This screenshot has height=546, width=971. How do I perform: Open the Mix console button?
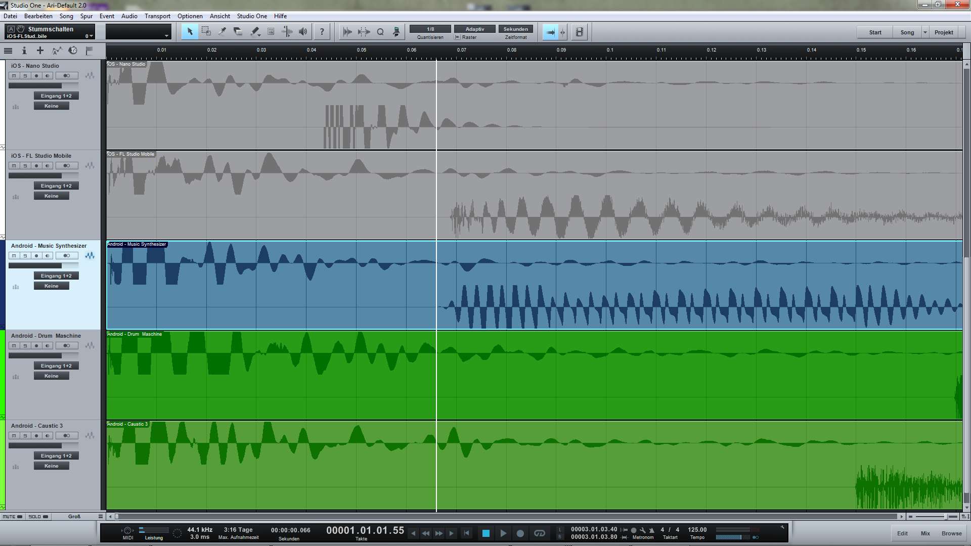click(x=925, y=533)
